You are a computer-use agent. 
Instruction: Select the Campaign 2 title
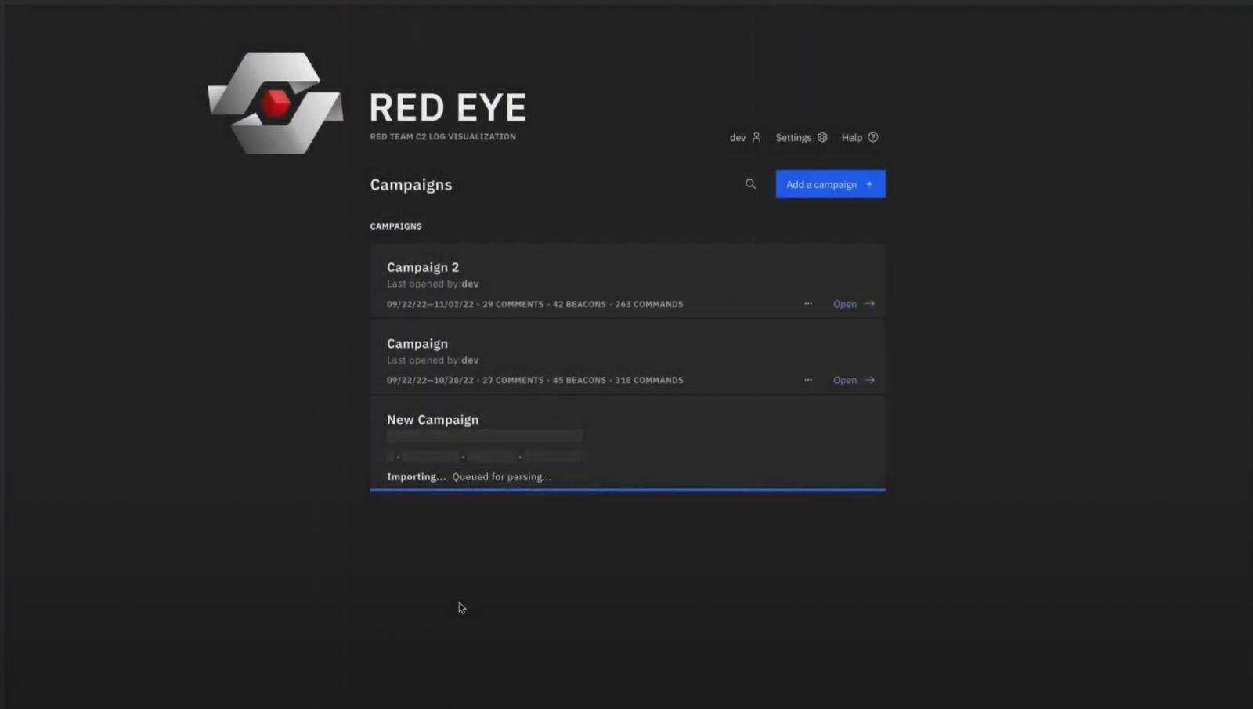click(x=423, y=267)
